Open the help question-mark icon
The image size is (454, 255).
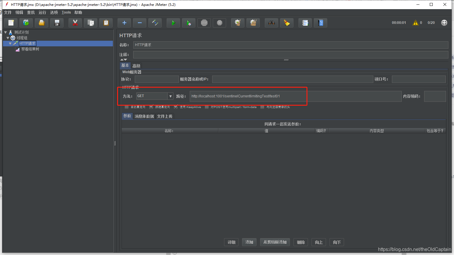321,23
